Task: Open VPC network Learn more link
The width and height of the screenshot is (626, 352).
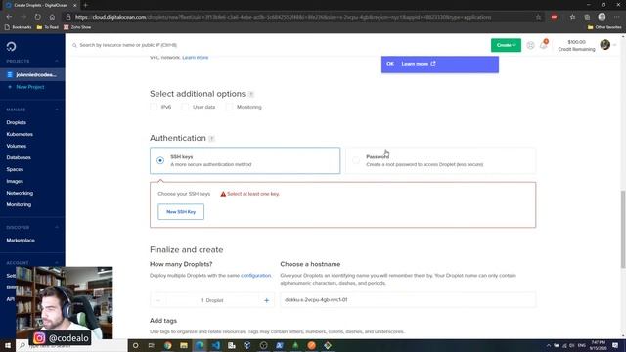Action: [x=196, y=58]
